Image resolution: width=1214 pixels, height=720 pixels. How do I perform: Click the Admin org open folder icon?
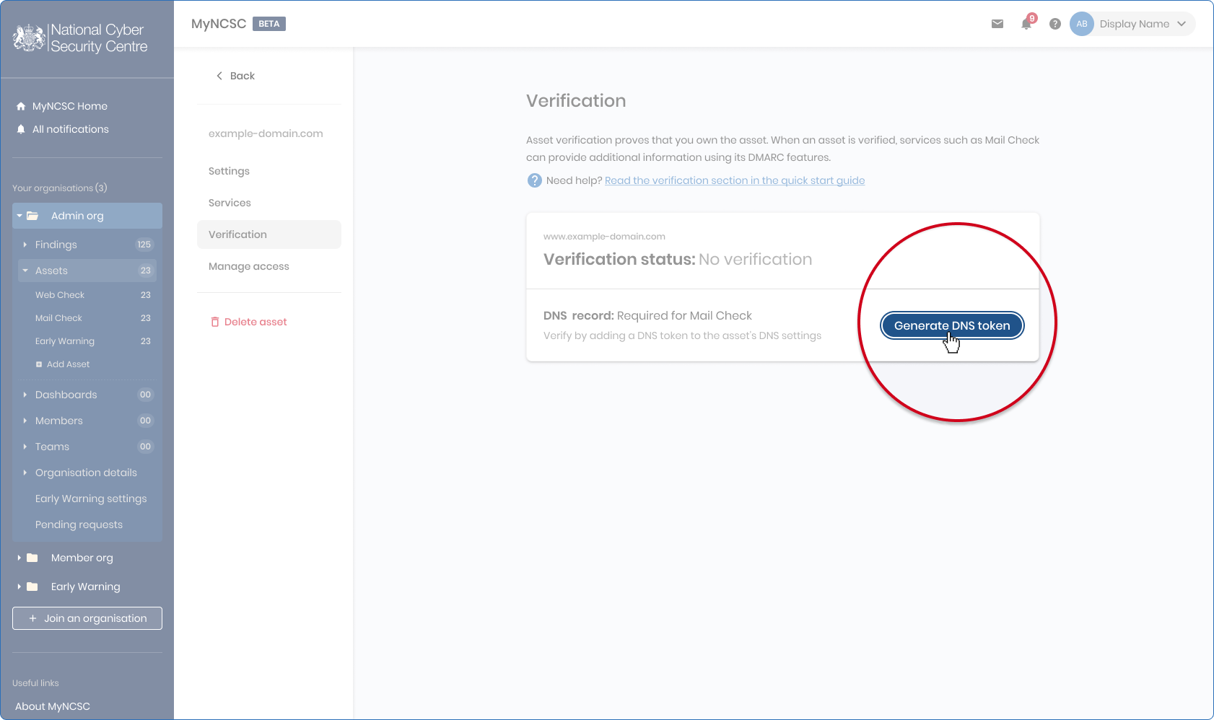click(32, 216)
